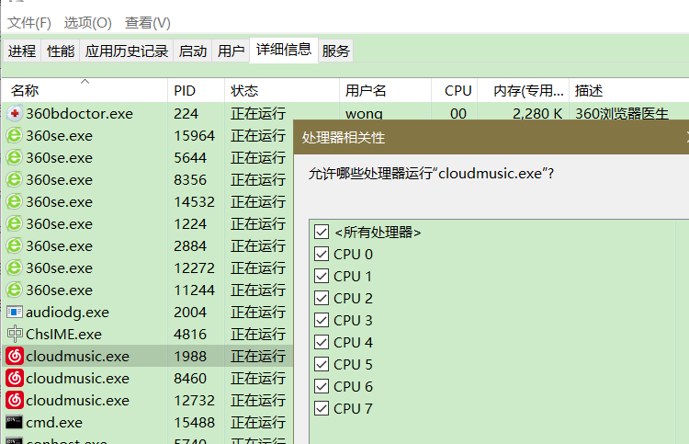Switch to the 服务 tab
The image size is (689, 444).
[335, 51]
